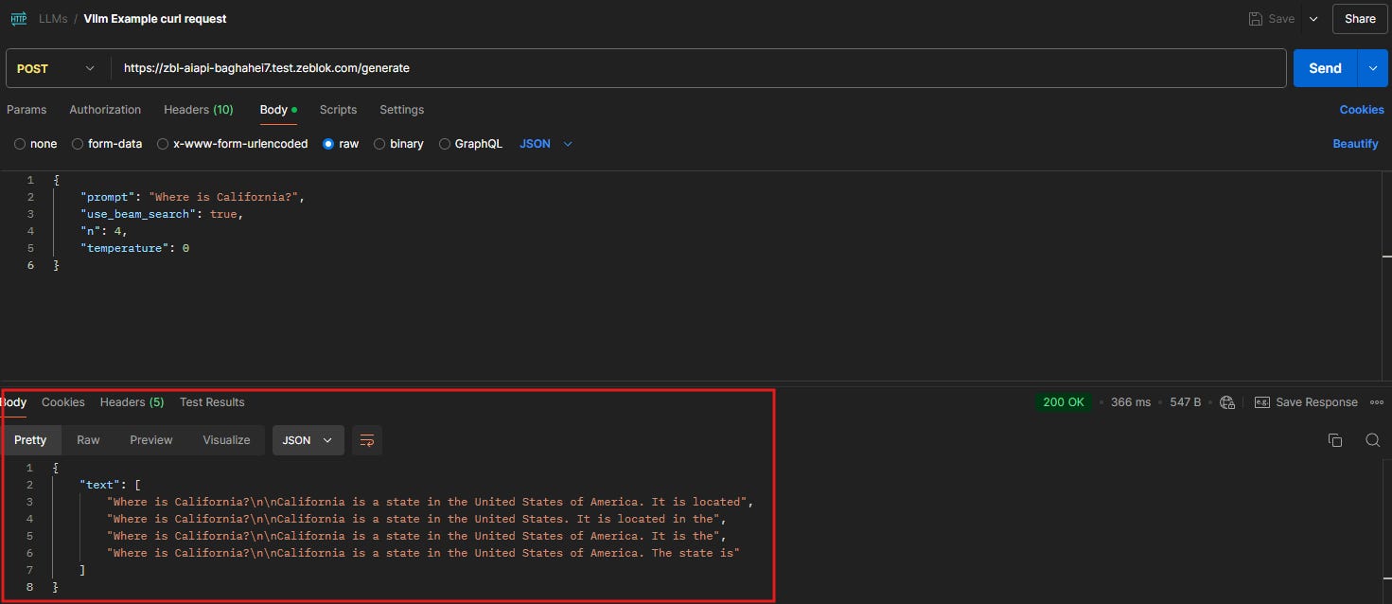Open the response JSON format dropdown
The height and width of the screenshot is (604, 1392).
pyautogui.click(x=308, y=440)
